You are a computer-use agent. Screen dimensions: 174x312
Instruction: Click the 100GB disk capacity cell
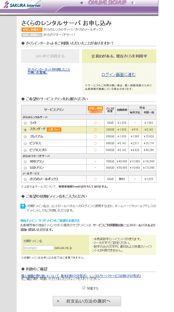110,130
